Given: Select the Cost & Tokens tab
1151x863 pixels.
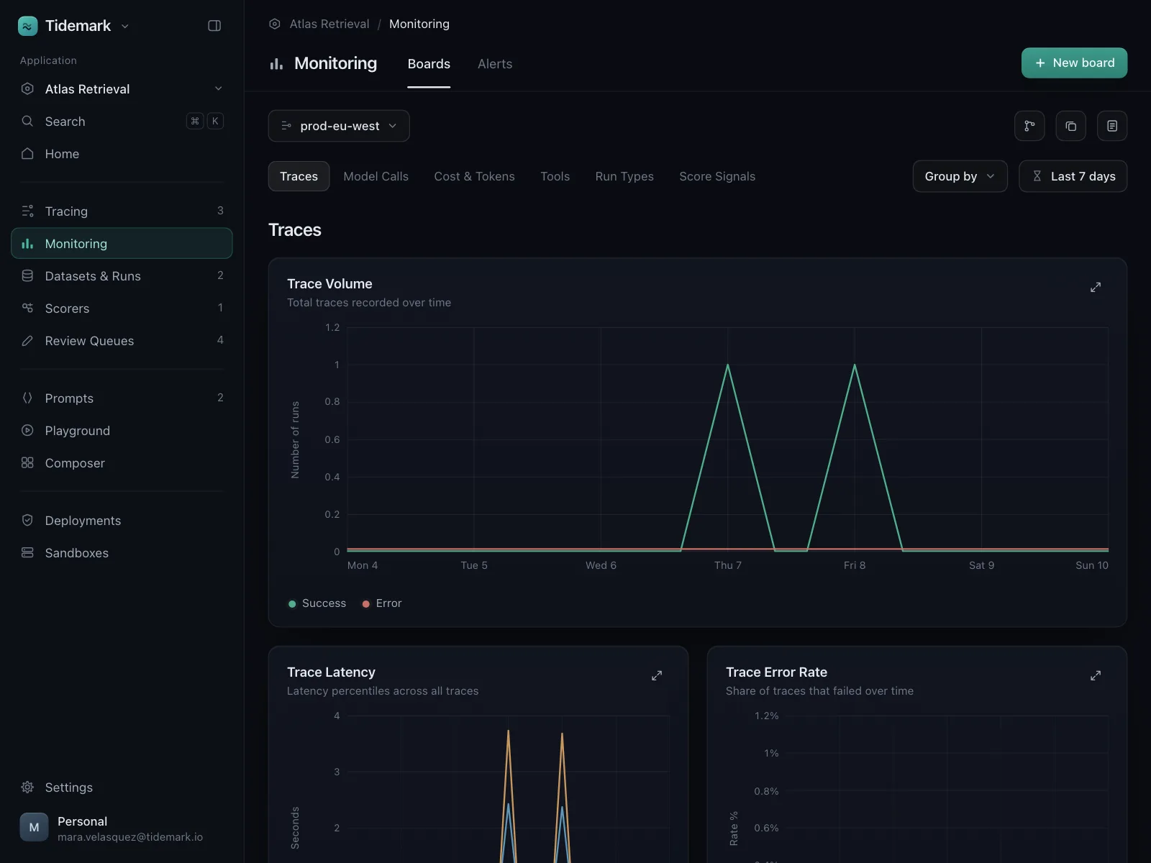Looking at the screenshot, I should pos(474,176).
